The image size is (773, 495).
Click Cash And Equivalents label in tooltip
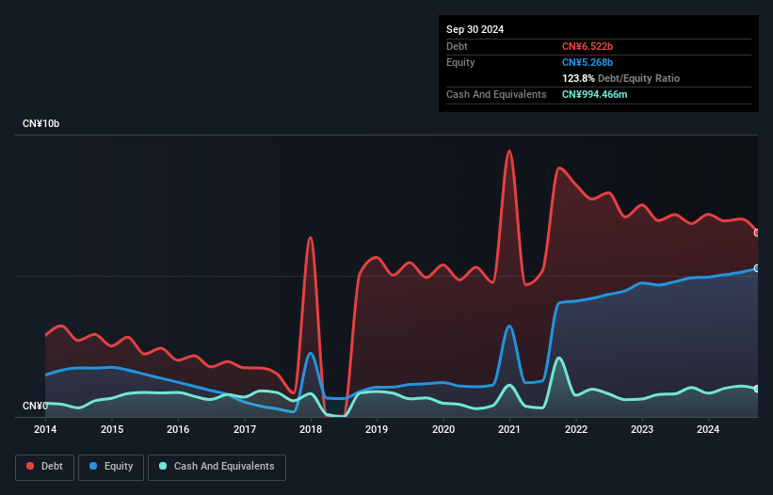coord(496,94)
